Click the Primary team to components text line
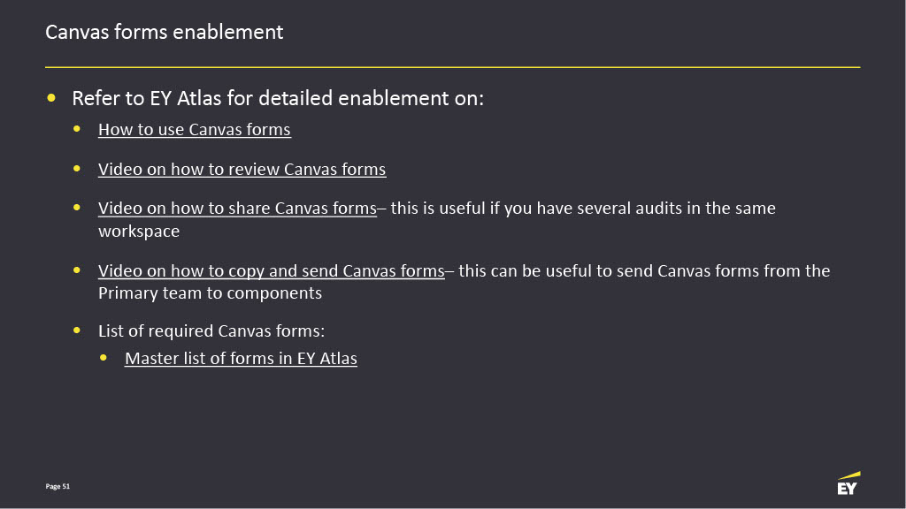 click(x=210, y=293)
